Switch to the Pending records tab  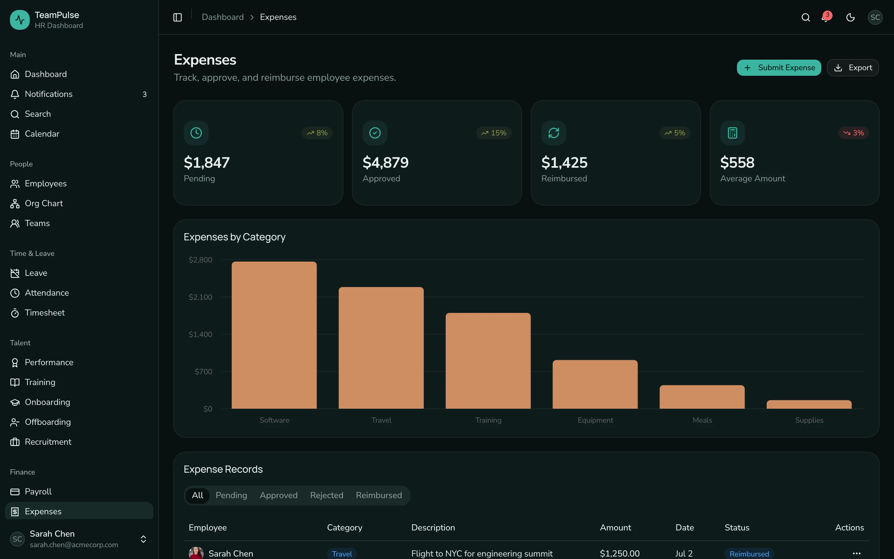point(231,495)
